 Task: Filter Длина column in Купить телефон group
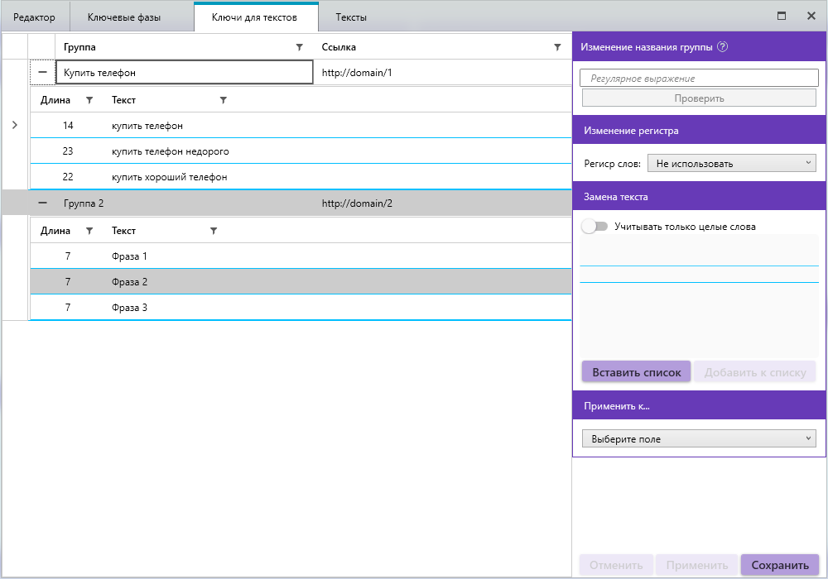[x=89, y=100]
